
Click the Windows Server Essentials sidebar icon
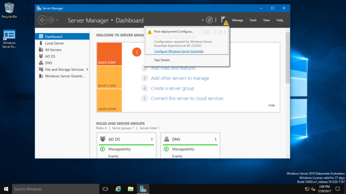click(x=41, y=76)
